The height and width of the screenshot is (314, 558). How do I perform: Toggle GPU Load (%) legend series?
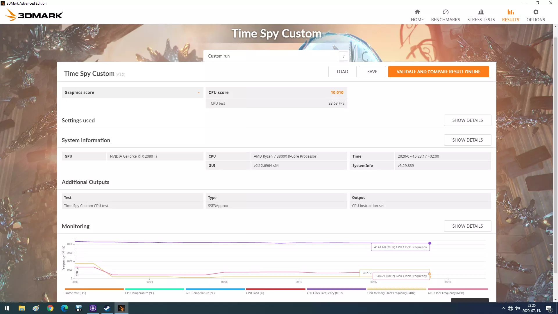255,293
